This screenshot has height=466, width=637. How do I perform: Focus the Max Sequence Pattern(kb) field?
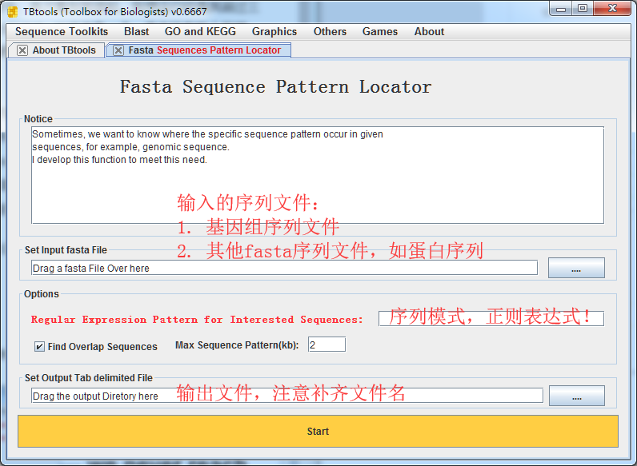tap(327, 345)
